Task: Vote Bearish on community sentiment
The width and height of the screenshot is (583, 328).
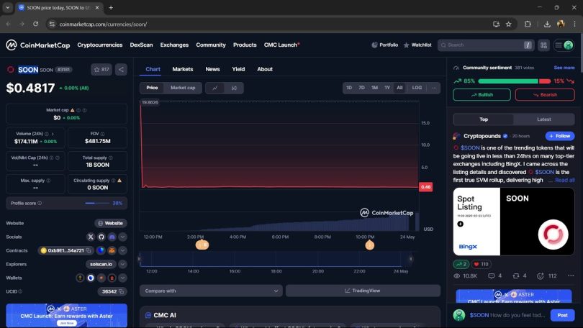Action: [545, 95]
